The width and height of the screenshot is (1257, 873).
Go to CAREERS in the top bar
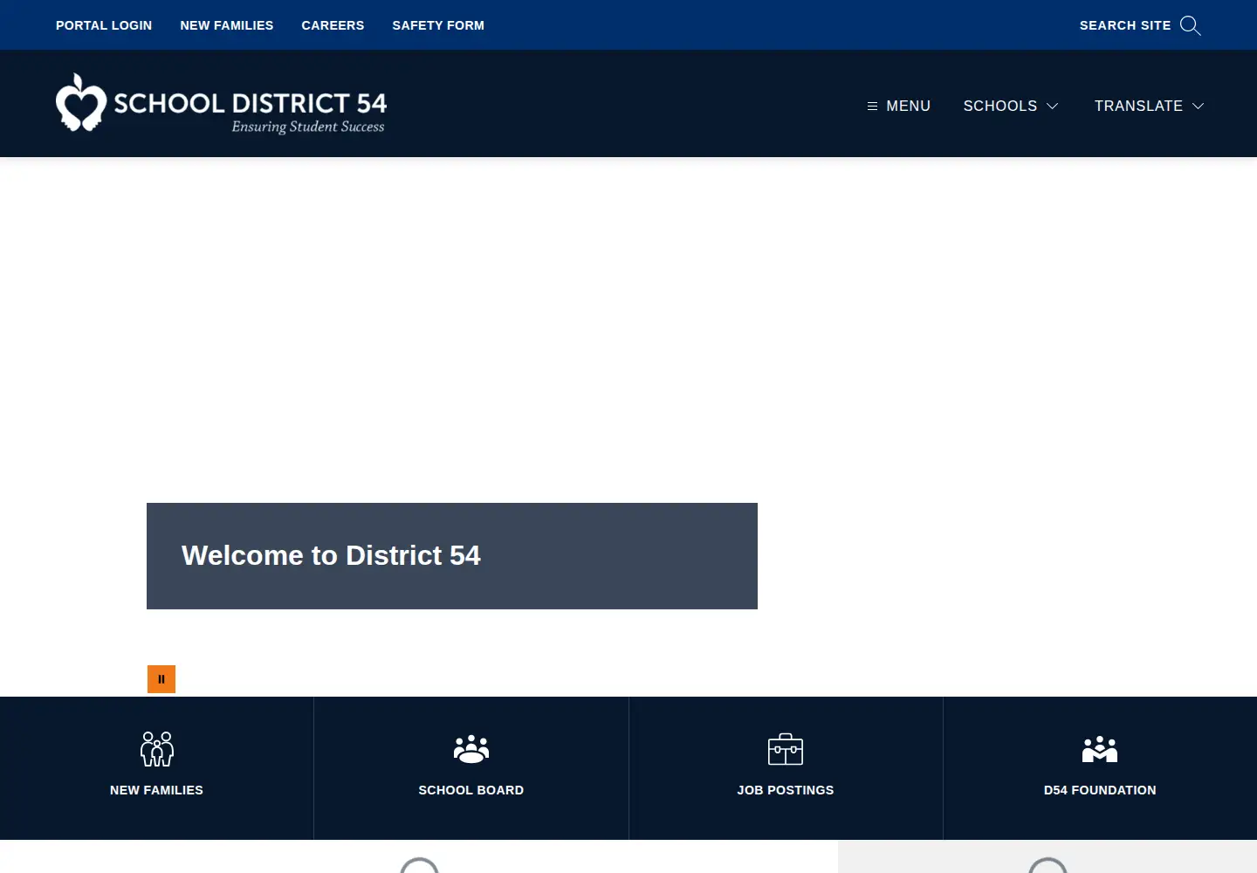click(x=333, y=25)
